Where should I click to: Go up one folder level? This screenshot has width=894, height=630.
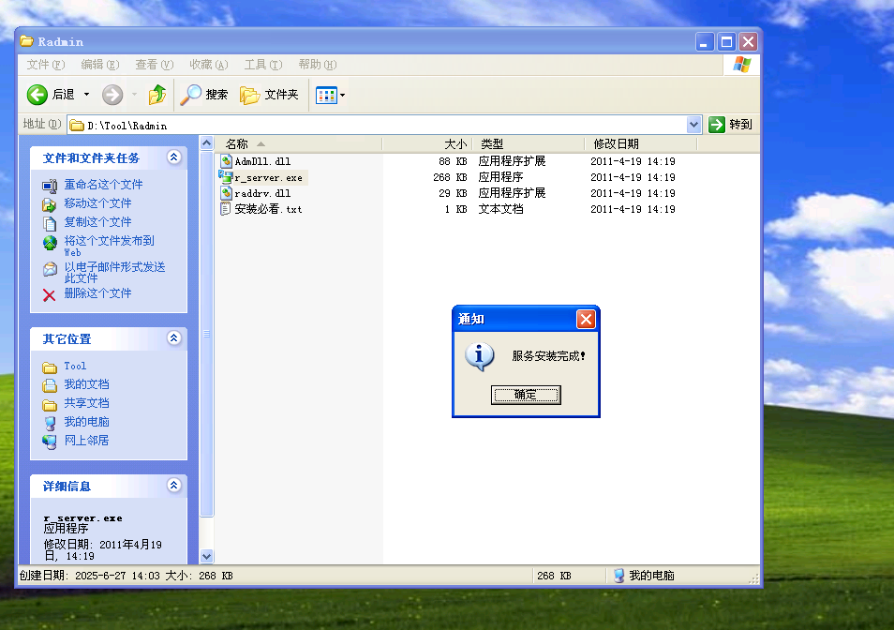(x=157, y=95)
